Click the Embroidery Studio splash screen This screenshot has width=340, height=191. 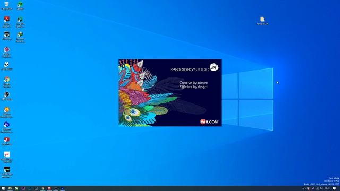pos(170,93)
